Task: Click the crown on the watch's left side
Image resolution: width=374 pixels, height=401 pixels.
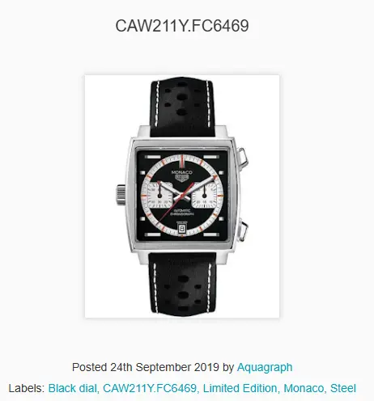Action: click(x=121, y=195)
